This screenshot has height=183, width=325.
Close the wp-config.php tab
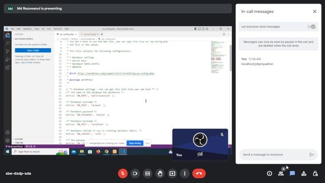point(76,34)
